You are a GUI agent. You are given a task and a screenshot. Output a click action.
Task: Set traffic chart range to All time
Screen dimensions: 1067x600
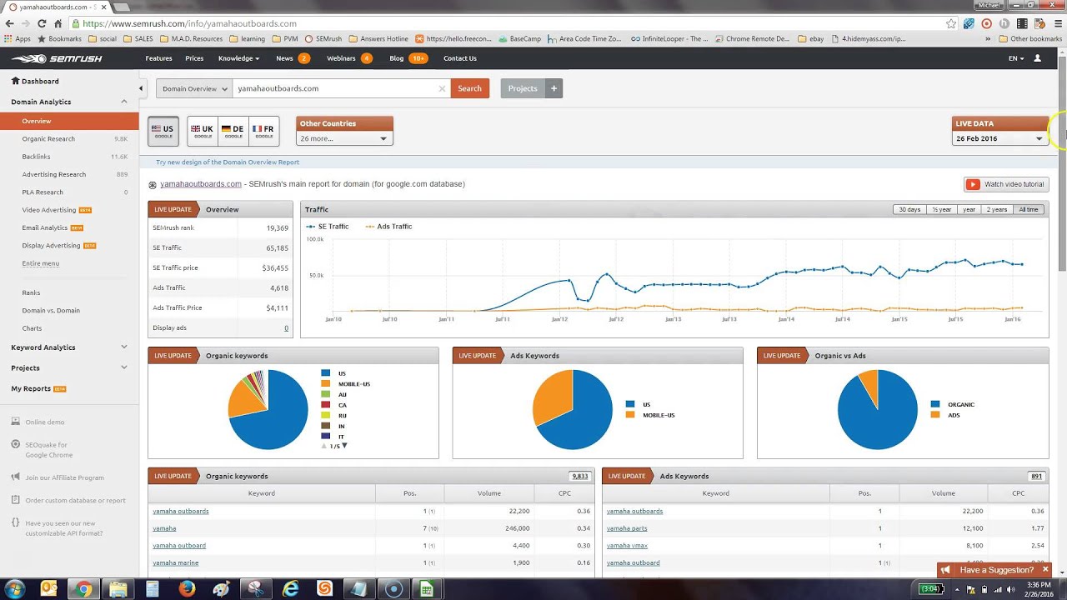click(x=1029, y=210)
